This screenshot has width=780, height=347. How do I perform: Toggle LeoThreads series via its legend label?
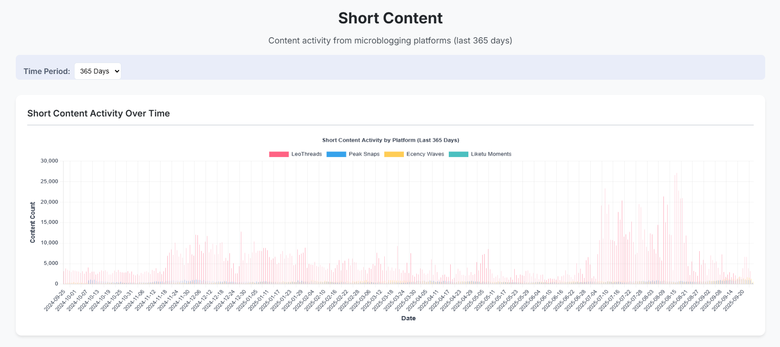pyautogui.click(x=306, y=154)
